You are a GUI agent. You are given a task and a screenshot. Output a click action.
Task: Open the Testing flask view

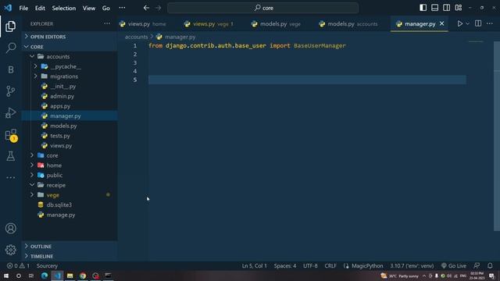pyautogui.click(x=10, y=156)
